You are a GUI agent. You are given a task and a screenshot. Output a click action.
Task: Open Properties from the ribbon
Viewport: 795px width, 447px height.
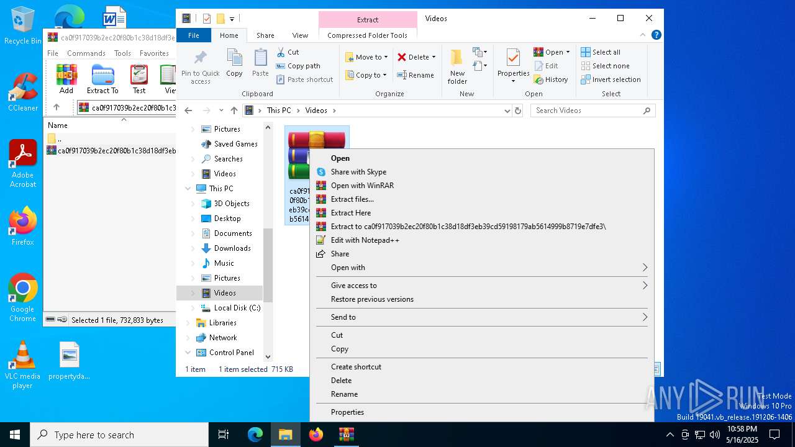(x=513, y=66)
